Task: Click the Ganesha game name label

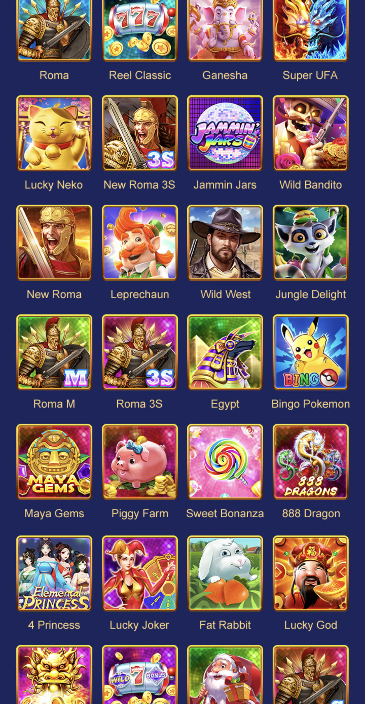Action: pyautogui.click(x=225, y=75)
